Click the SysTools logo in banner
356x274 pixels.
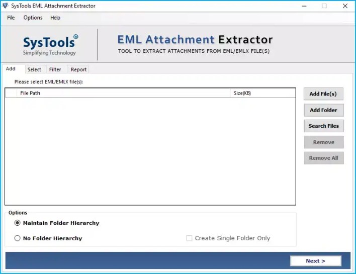point(50,45)
